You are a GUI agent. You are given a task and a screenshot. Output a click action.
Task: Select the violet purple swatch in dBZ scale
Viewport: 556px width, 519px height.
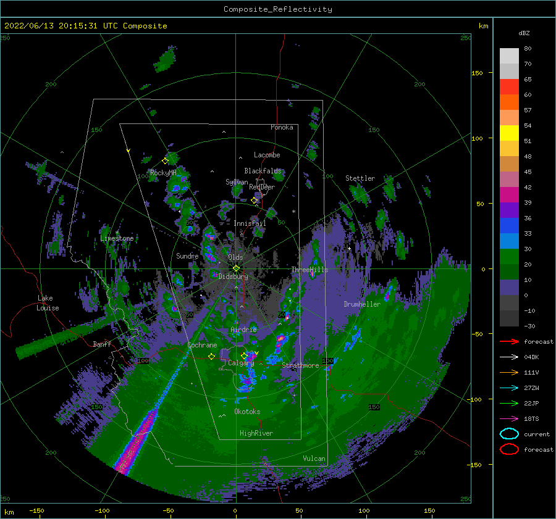click(x=509, y=210)
